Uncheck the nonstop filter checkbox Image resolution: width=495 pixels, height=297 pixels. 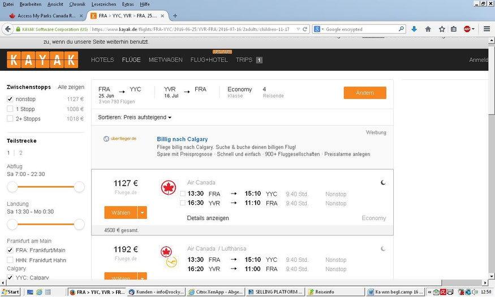tap(10, 99)
